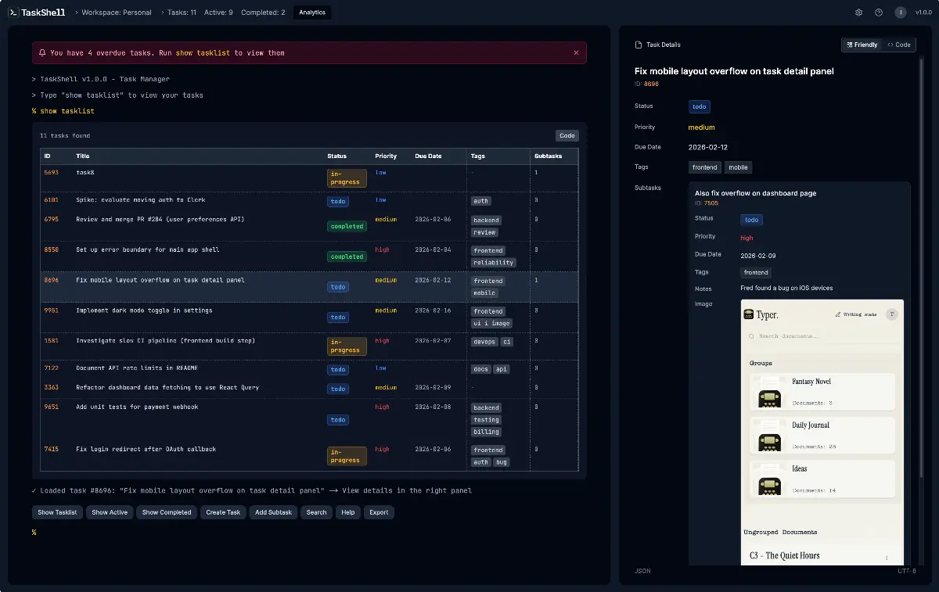Open task "Spike: evaluate moving auth to Clerk"
The width and height of the screenshot is (939, 592).
[141, 200]
